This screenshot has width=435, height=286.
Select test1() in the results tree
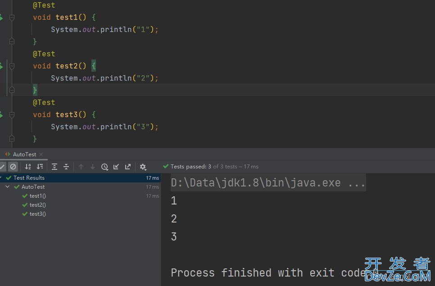(38, 196)
